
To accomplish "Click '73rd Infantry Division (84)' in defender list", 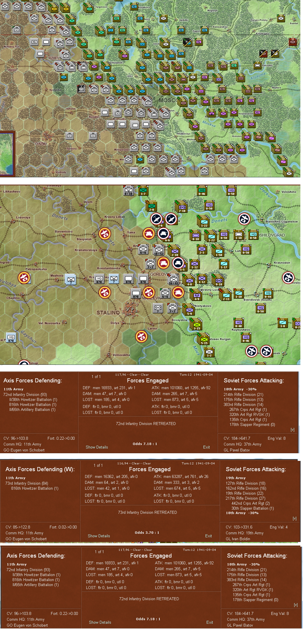I will pos(27,483).
